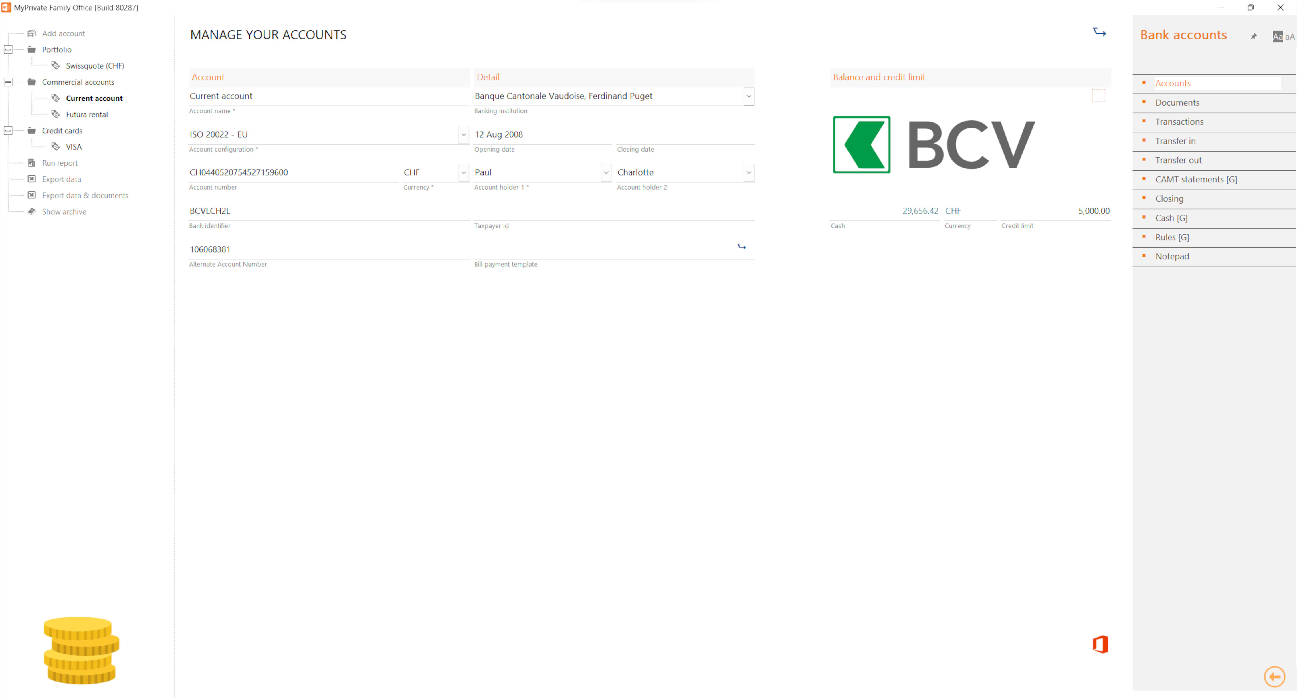Click the Add account icon
1297x699 pixels.
click(31, 33)
